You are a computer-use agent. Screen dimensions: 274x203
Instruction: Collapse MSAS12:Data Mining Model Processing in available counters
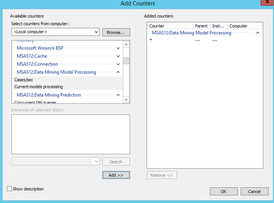click(x=118, y=72)
